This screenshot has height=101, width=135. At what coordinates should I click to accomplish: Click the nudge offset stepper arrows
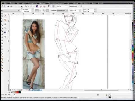click(x=80, y=10)
